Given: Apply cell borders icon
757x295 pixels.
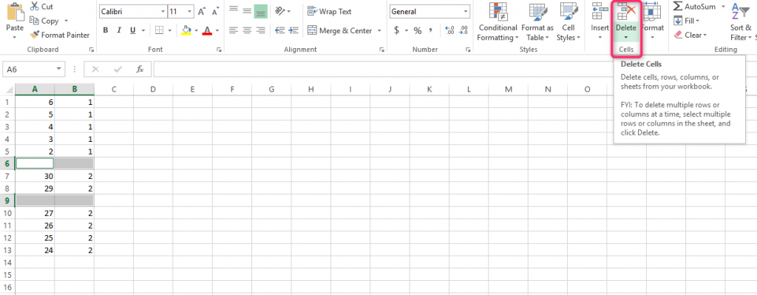Looking at the screenshot, I should pos(160,30).
